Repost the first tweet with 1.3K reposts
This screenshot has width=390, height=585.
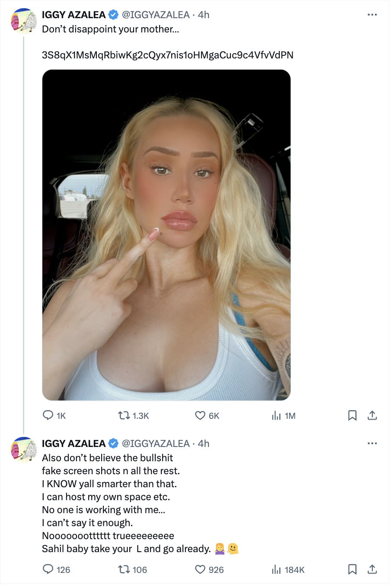point(124,416)
